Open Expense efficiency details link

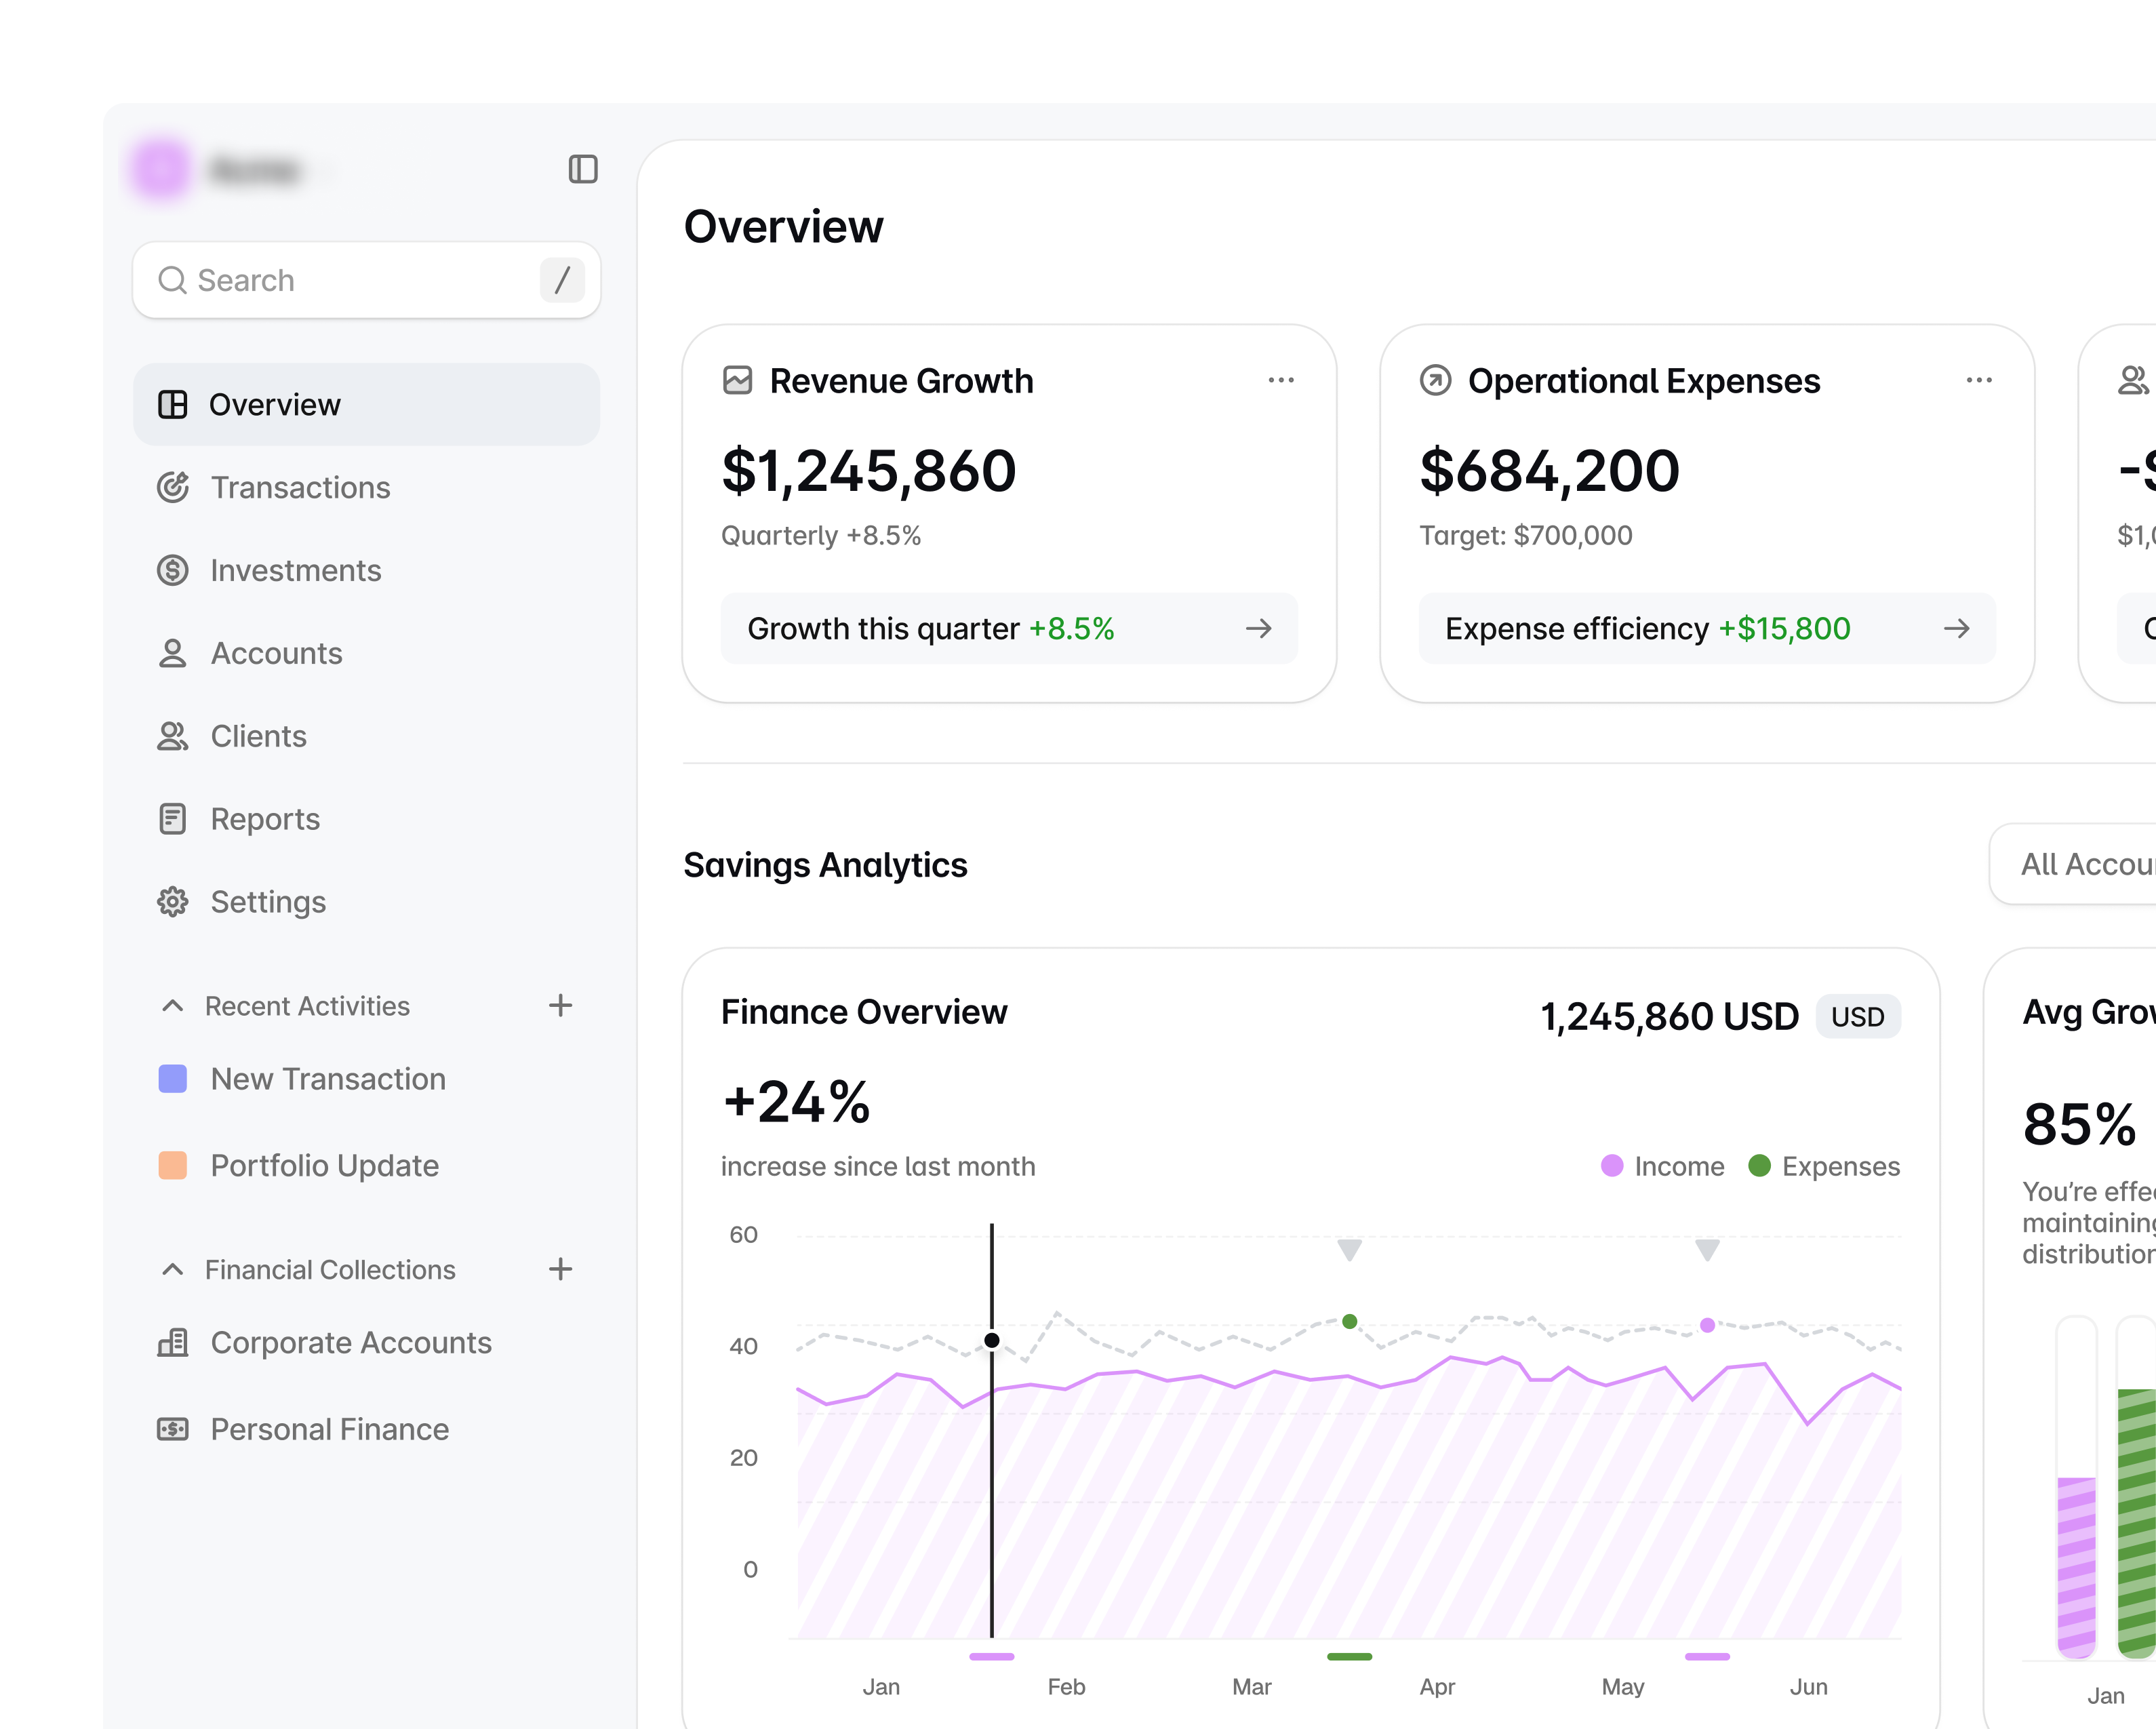pyautogui.click(x=1707, y=628)
